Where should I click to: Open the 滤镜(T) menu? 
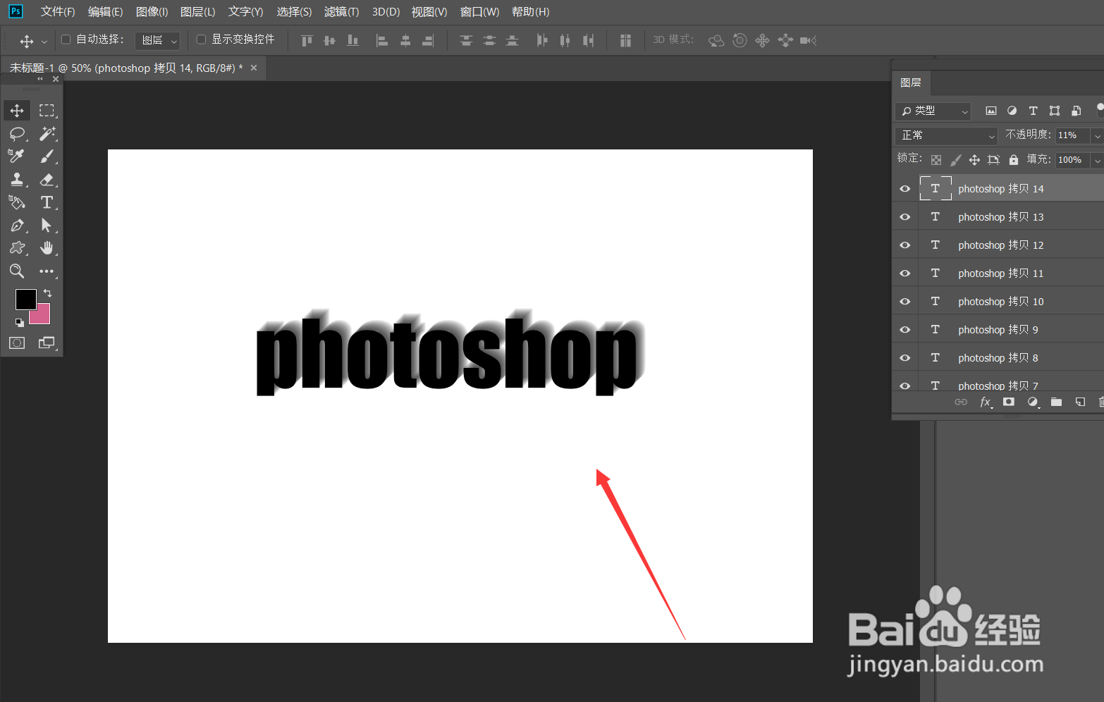coord(341,12)
